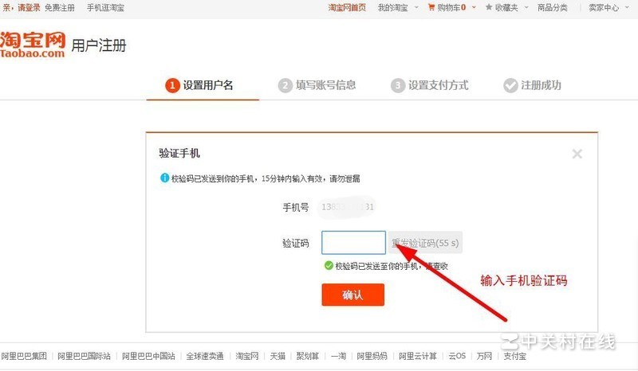Image resolution: width=638 pixels, height=371 pixels.
Task: Open 支付宝 footer link
Action: pos(514,356)
